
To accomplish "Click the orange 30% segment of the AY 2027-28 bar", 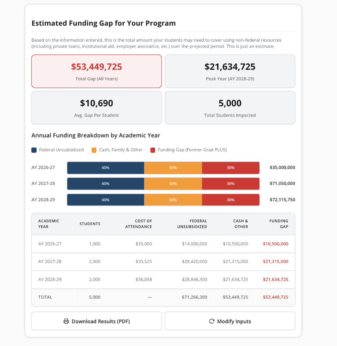I will [x=173, y=184].
